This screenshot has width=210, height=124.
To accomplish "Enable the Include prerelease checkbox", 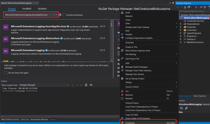I will pyautogui.click(x=64, y=15).
